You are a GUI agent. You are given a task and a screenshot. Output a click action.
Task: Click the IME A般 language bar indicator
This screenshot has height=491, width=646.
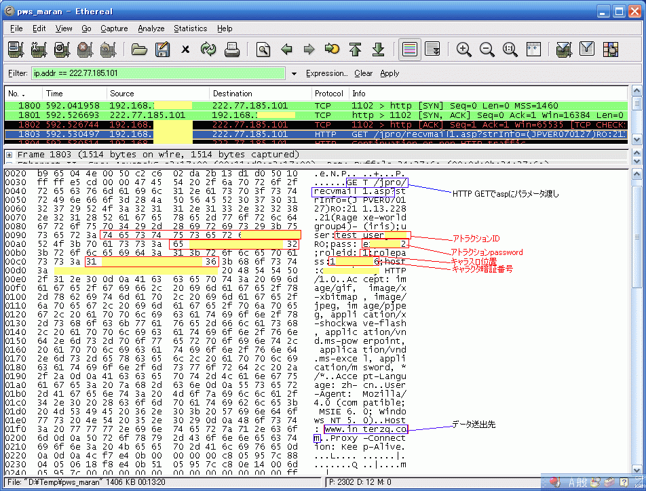[x=578, y=482]
